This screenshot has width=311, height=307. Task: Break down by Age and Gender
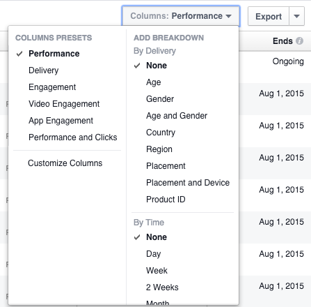click(177, 116)
